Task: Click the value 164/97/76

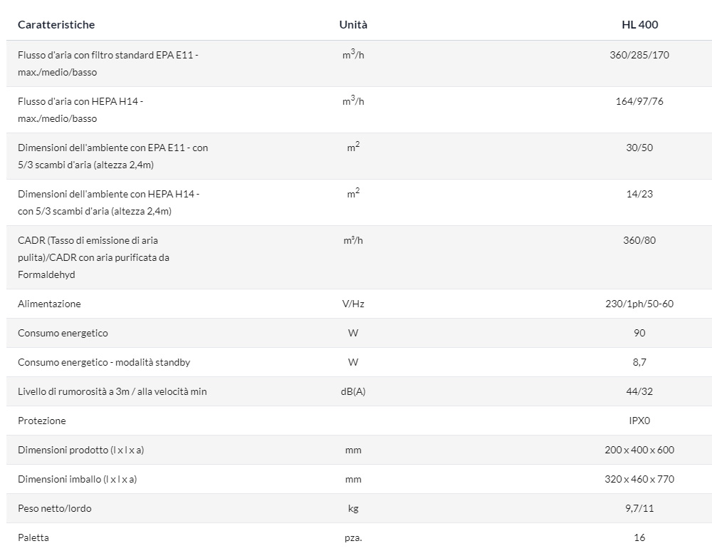Action: coord(639,101)
